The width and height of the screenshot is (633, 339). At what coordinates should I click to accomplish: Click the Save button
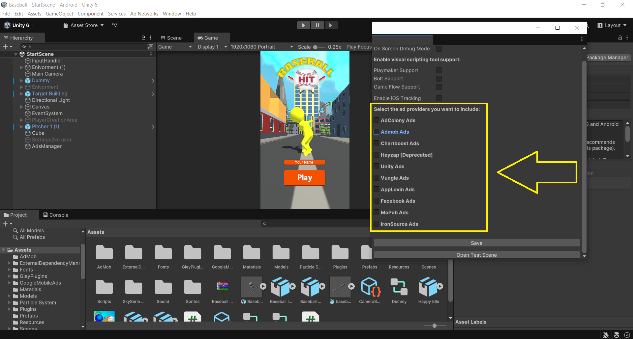(476, 243)
